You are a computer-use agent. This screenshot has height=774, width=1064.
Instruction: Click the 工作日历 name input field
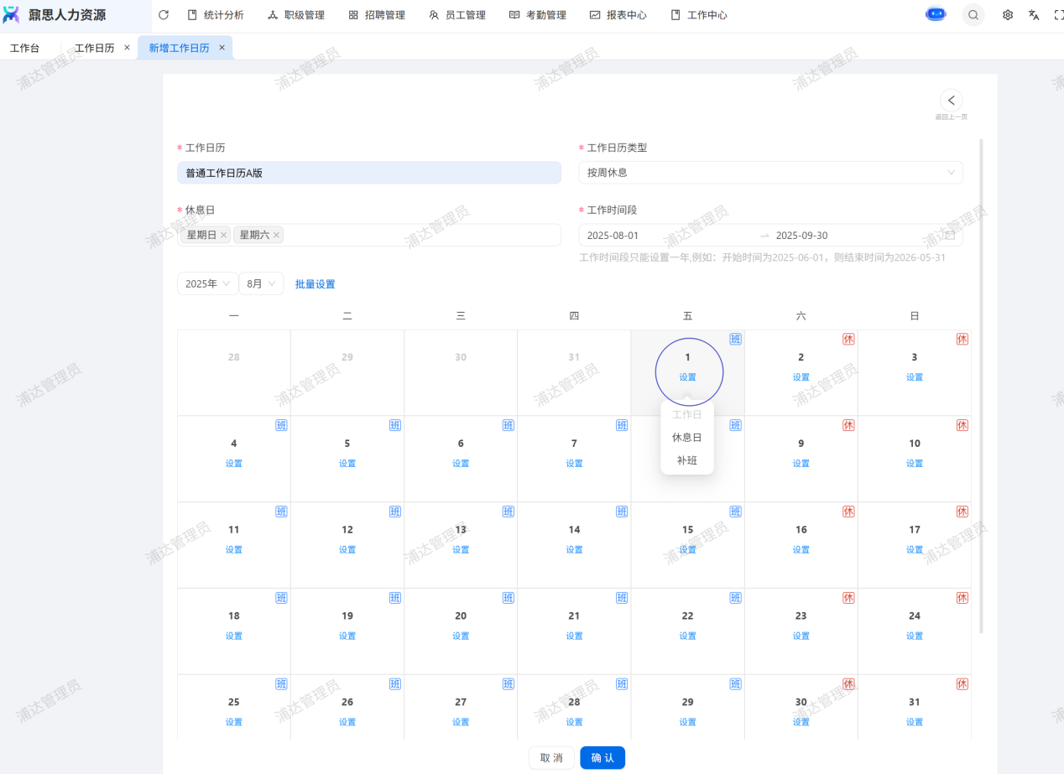369,173
